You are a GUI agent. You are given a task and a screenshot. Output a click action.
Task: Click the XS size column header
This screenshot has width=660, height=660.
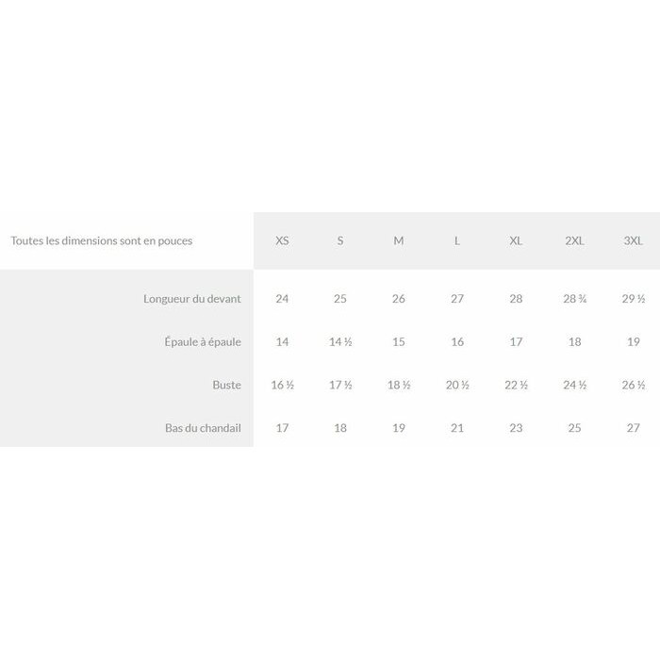click(282, 240)
